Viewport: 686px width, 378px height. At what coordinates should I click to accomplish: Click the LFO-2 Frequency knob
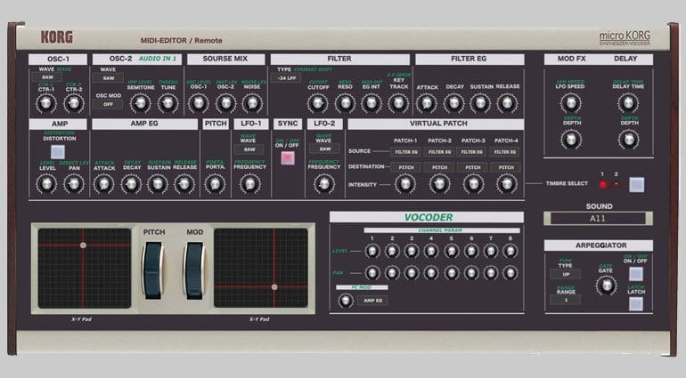323,184
